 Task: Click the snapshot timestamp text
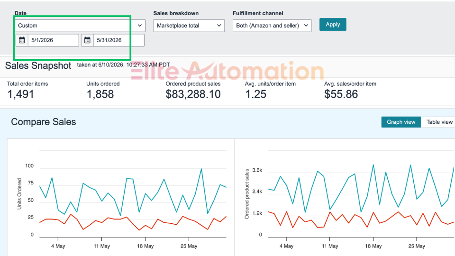tap(123, 65)
